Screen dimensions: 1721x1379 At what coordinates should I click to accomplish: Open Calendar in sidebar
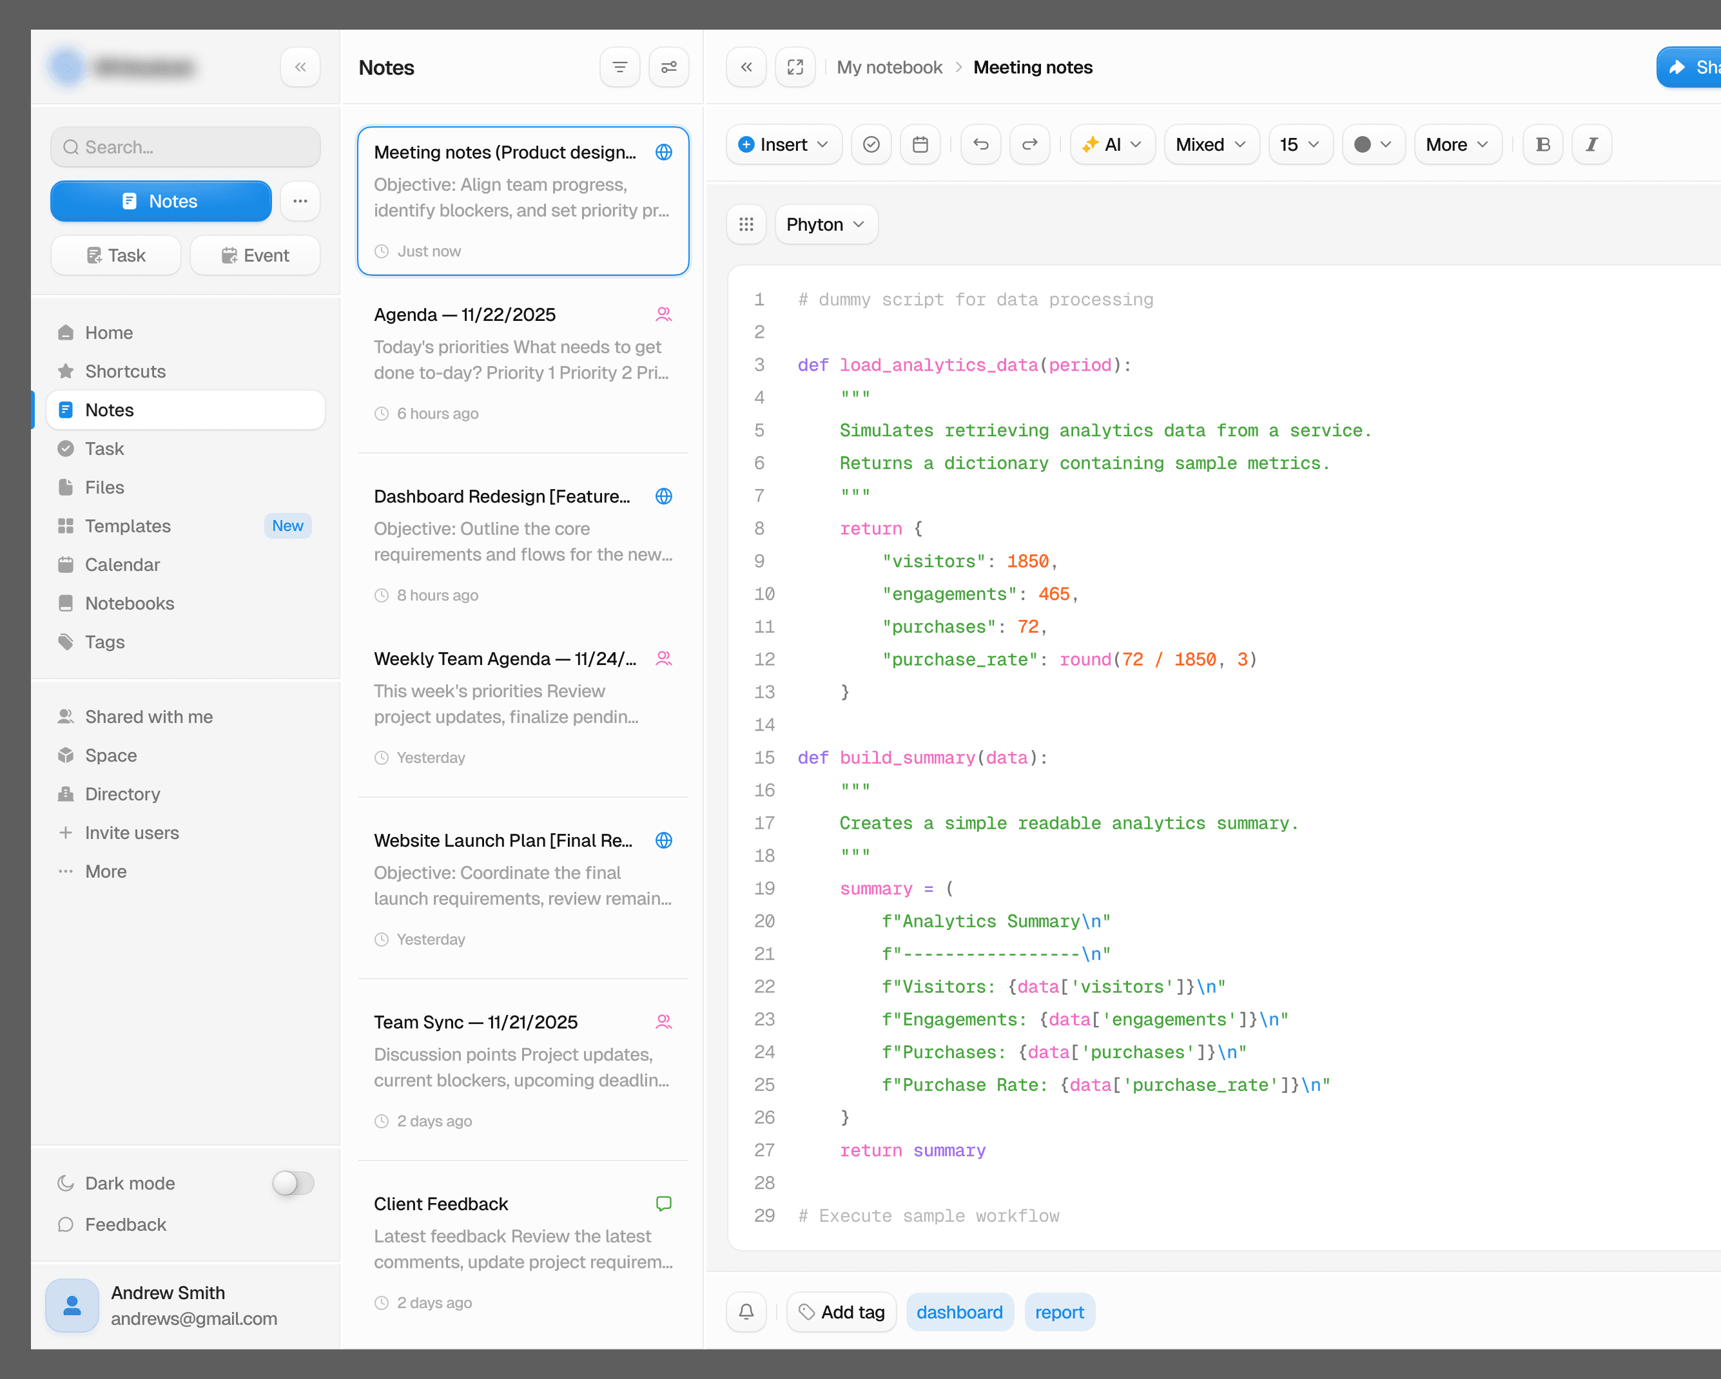[186, 564]
